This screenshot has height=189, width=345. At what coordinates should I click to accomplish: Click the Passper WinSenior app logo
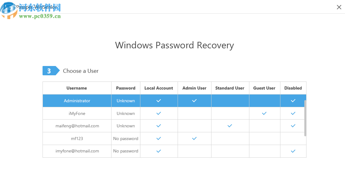coord(9,8)
